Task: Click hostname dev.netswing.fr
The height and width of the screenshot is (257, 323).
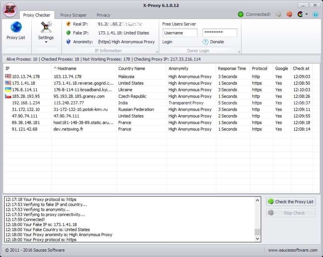Action: (x=68, y=129)
